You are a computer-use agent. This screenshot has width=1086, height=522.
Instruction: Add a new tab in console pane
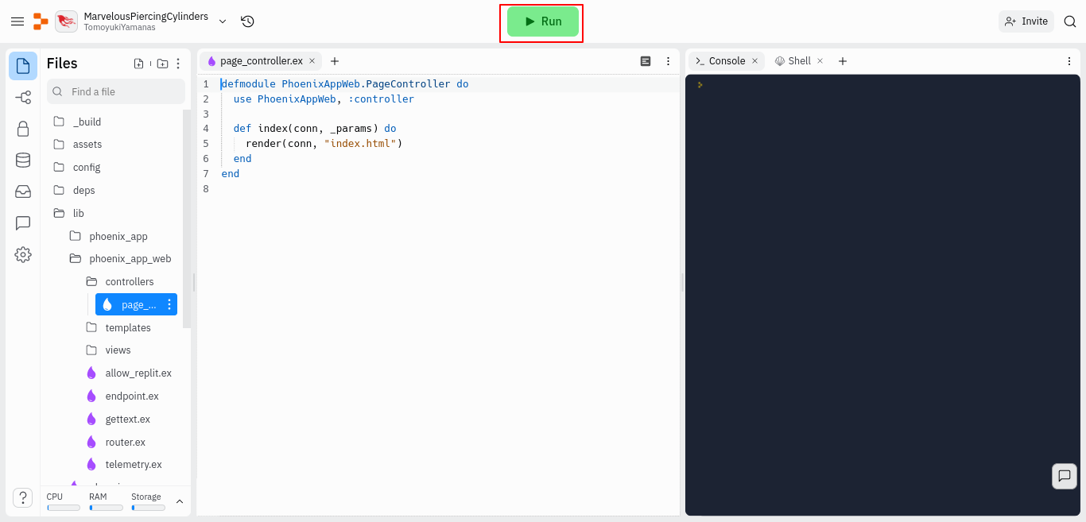tap(843, 61)
